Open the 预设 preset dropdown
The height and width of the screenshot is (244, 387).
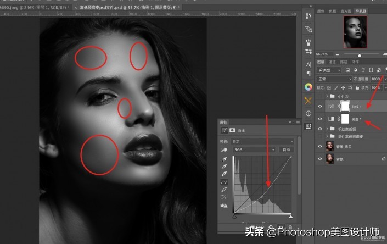click(264, 141)
